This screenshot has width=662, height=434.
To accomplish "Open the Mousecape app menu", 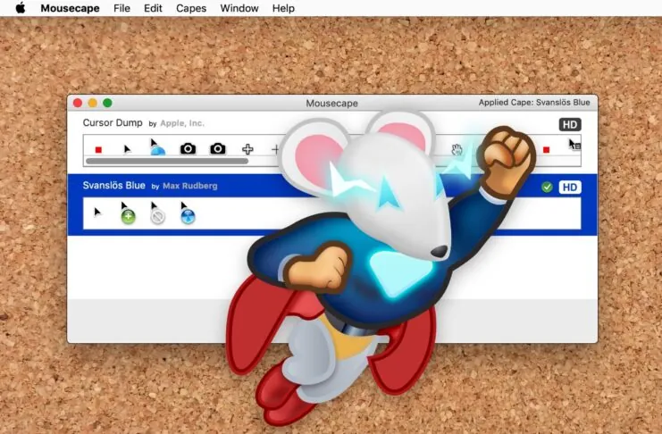I will pyautogui.click(x=70, y=8).
